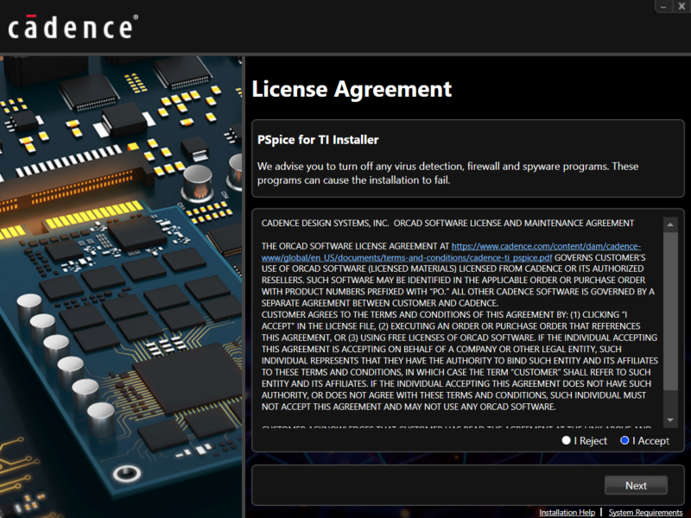Click the circuit board artwork image
The height and width of the screenshot is (518, 691).
pos(121,287)
